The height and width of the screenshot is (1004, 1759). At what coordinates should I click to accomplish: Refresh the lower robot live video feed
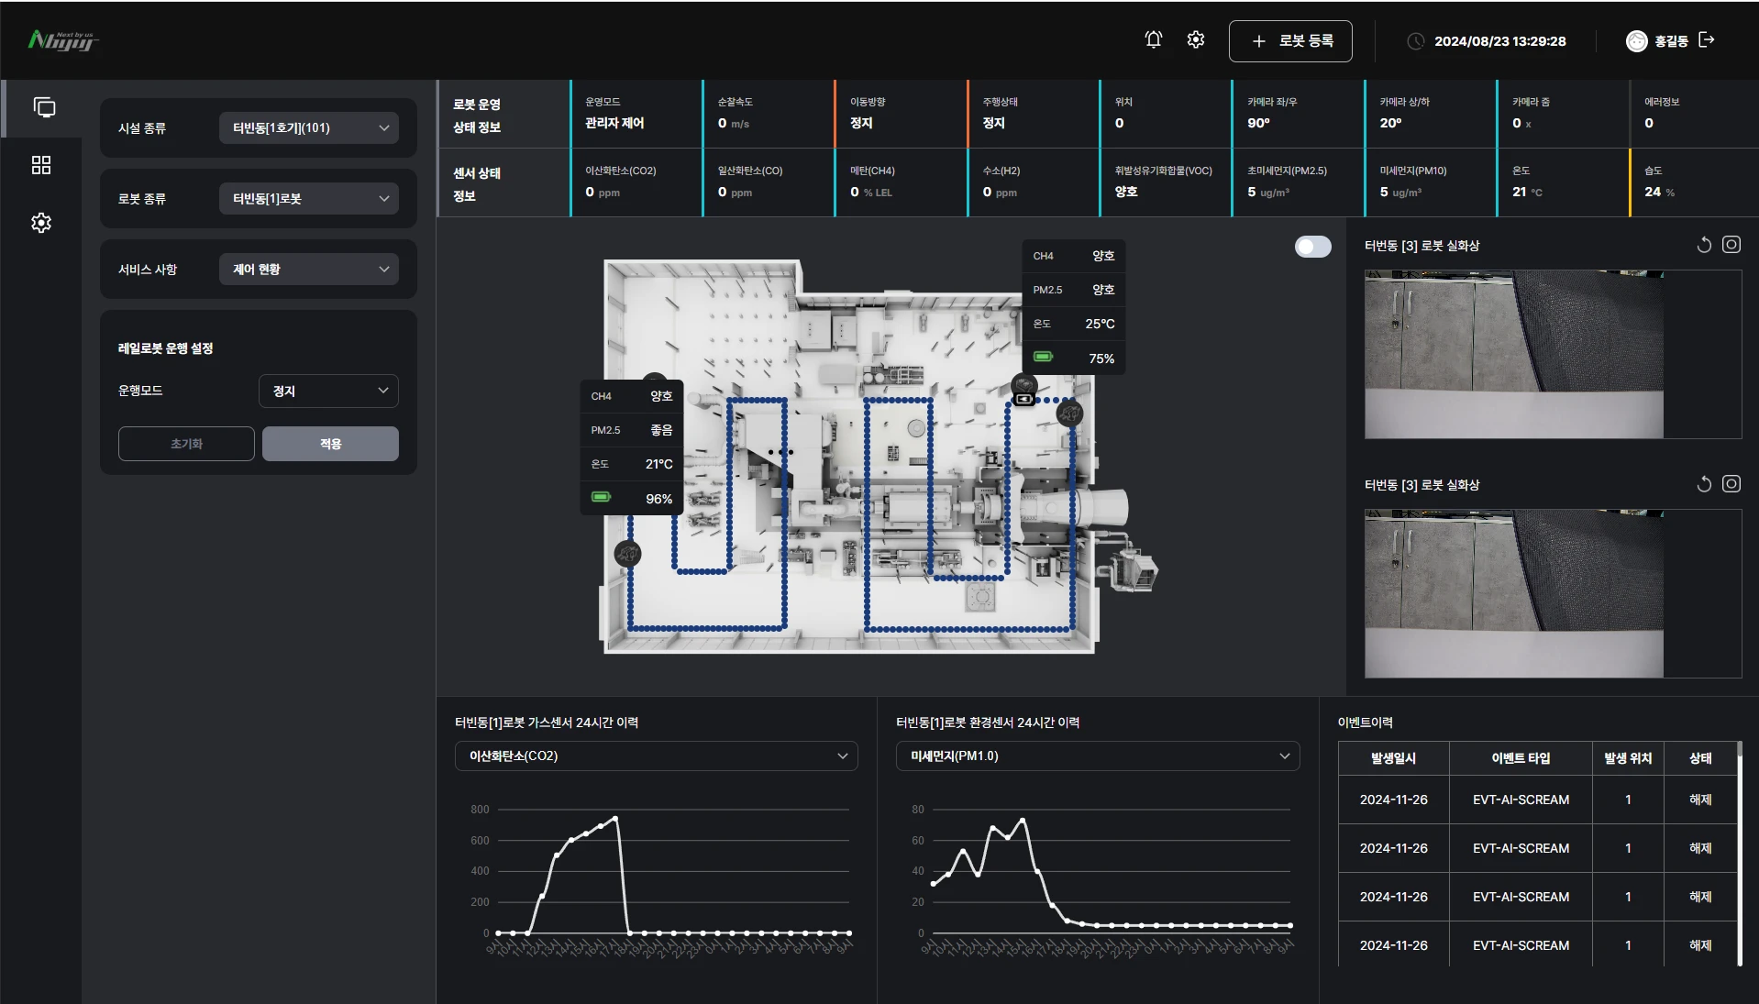click(1703, 484)
